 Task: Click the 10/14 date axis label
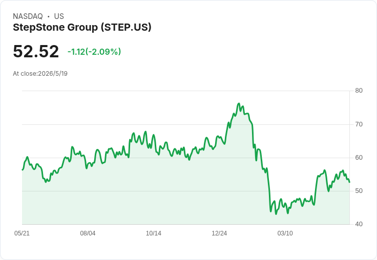pos(154,233)
